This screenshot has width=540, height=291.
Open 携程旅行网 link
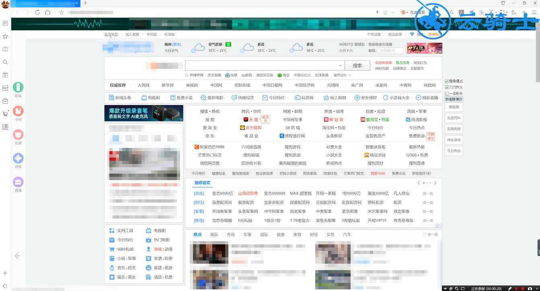click(x=292, y=136)
